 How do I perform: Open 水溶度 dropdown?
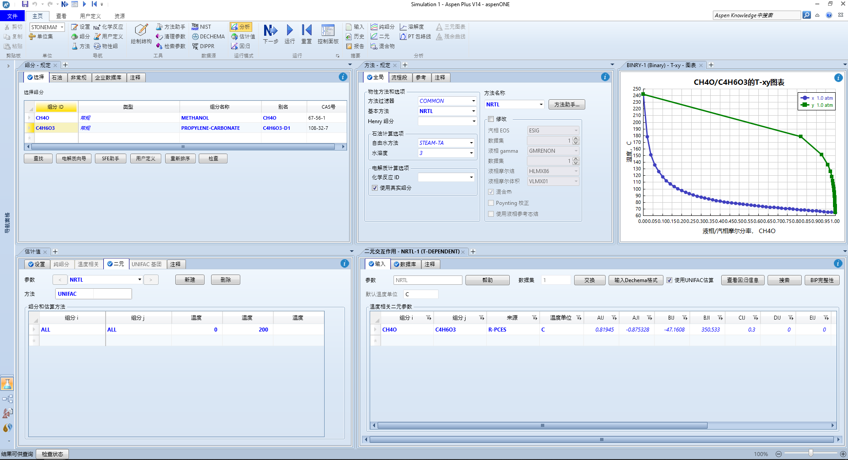coord(471,153)
